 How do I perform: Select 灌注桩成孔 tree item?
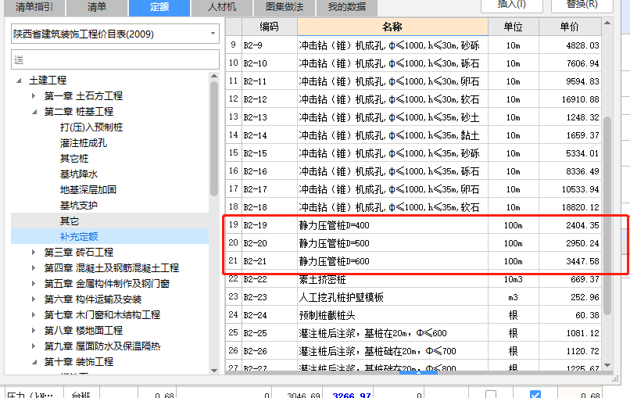pos(84,143)
